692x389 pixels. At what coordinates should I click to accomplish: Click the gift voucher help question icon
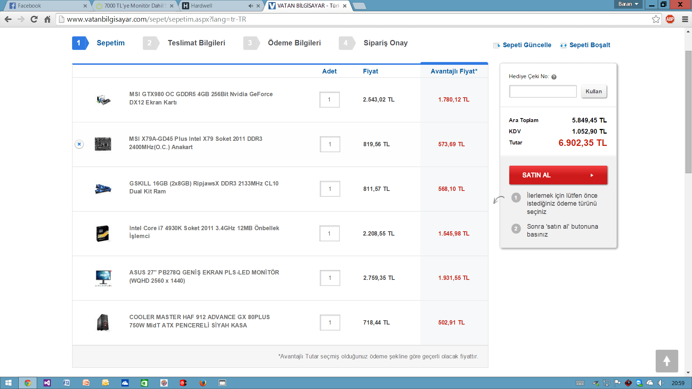click(554, 77)
